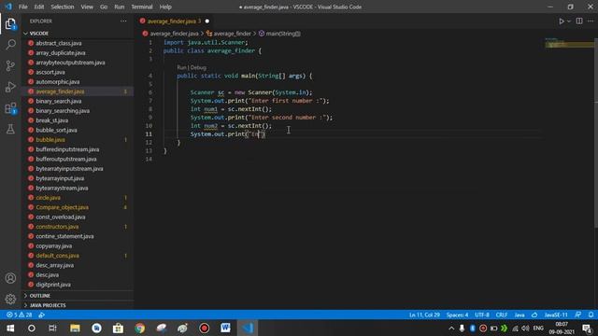Image resolution: width=598 pixels, height=336 pixels.
Task: Open the Windows Start menu
Action: [10, 328]
